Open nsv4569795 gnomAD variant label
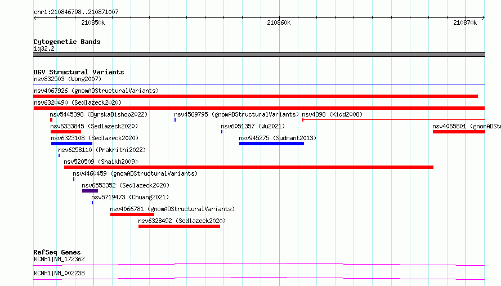The image size is (501, 286). tap(236, 114)
